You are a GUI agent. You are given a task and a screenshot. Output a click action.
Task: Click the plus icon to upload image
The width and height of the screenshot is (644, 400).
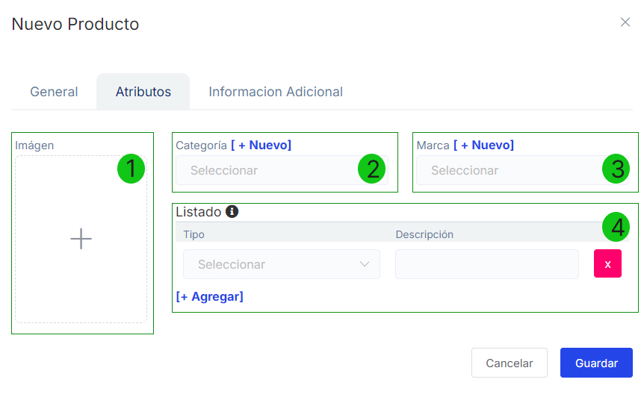click(x=81, y=239)
